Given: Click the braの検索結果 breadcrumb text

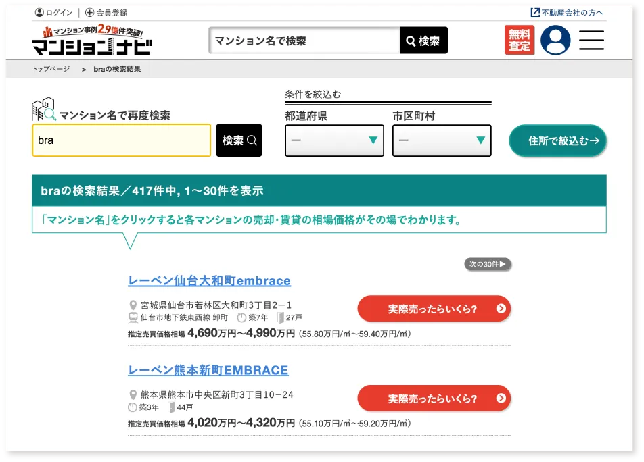Looking at the screenshot, I should point(117,69).
